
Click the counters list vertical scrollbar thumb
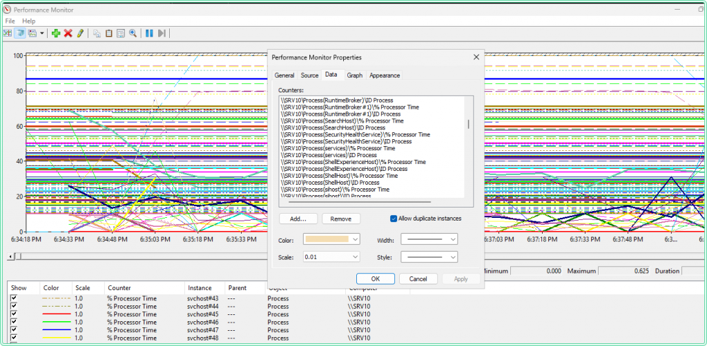point(469,124)
